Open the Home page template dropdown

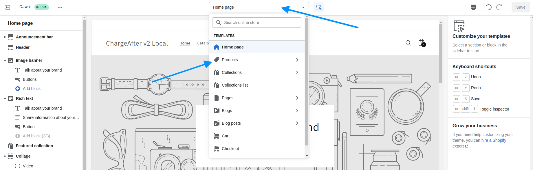[x=259, y=7]
